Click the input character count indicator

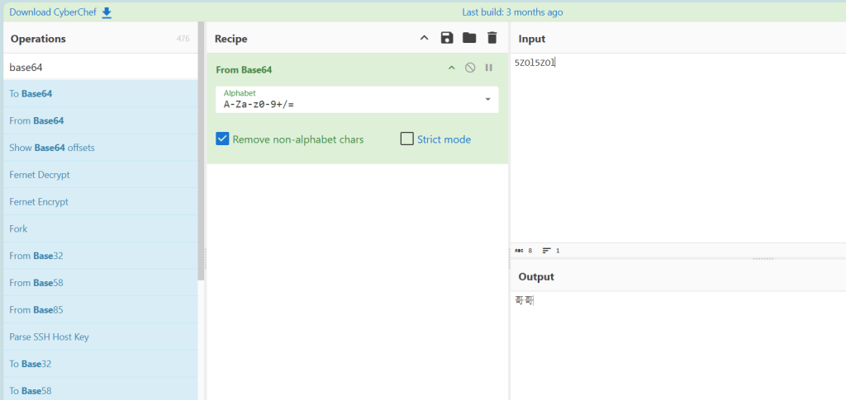click(523, 251)
